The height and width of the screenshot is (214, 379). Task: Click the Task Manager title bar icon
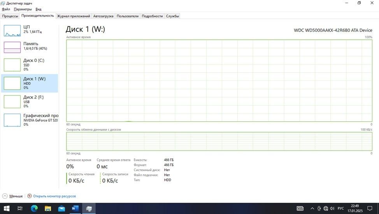(3, 3)
